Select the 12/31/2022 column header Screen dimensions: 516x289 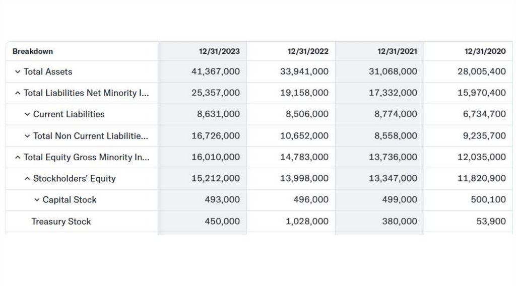[308, 51]
